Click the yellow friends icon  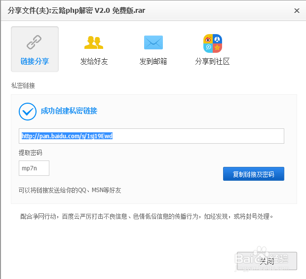(94, 43)
